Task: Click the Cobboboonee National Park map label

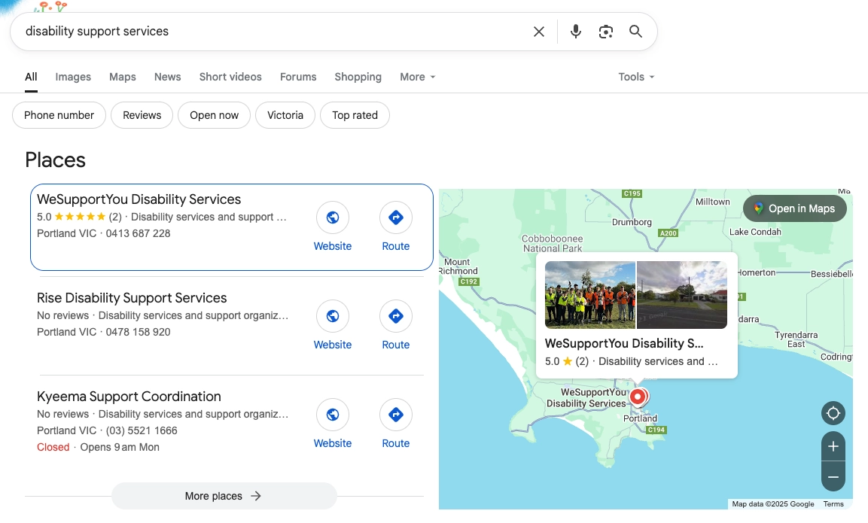Action: (553, 244)
